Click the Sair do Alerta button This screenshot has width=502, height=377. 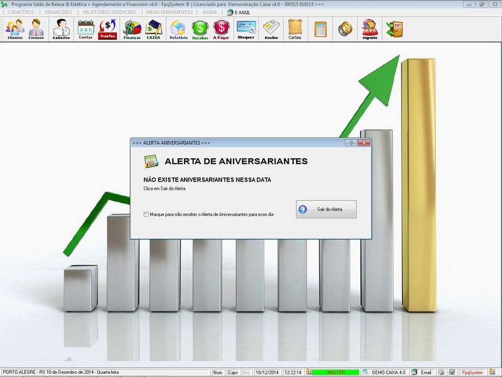click(326, 209)
